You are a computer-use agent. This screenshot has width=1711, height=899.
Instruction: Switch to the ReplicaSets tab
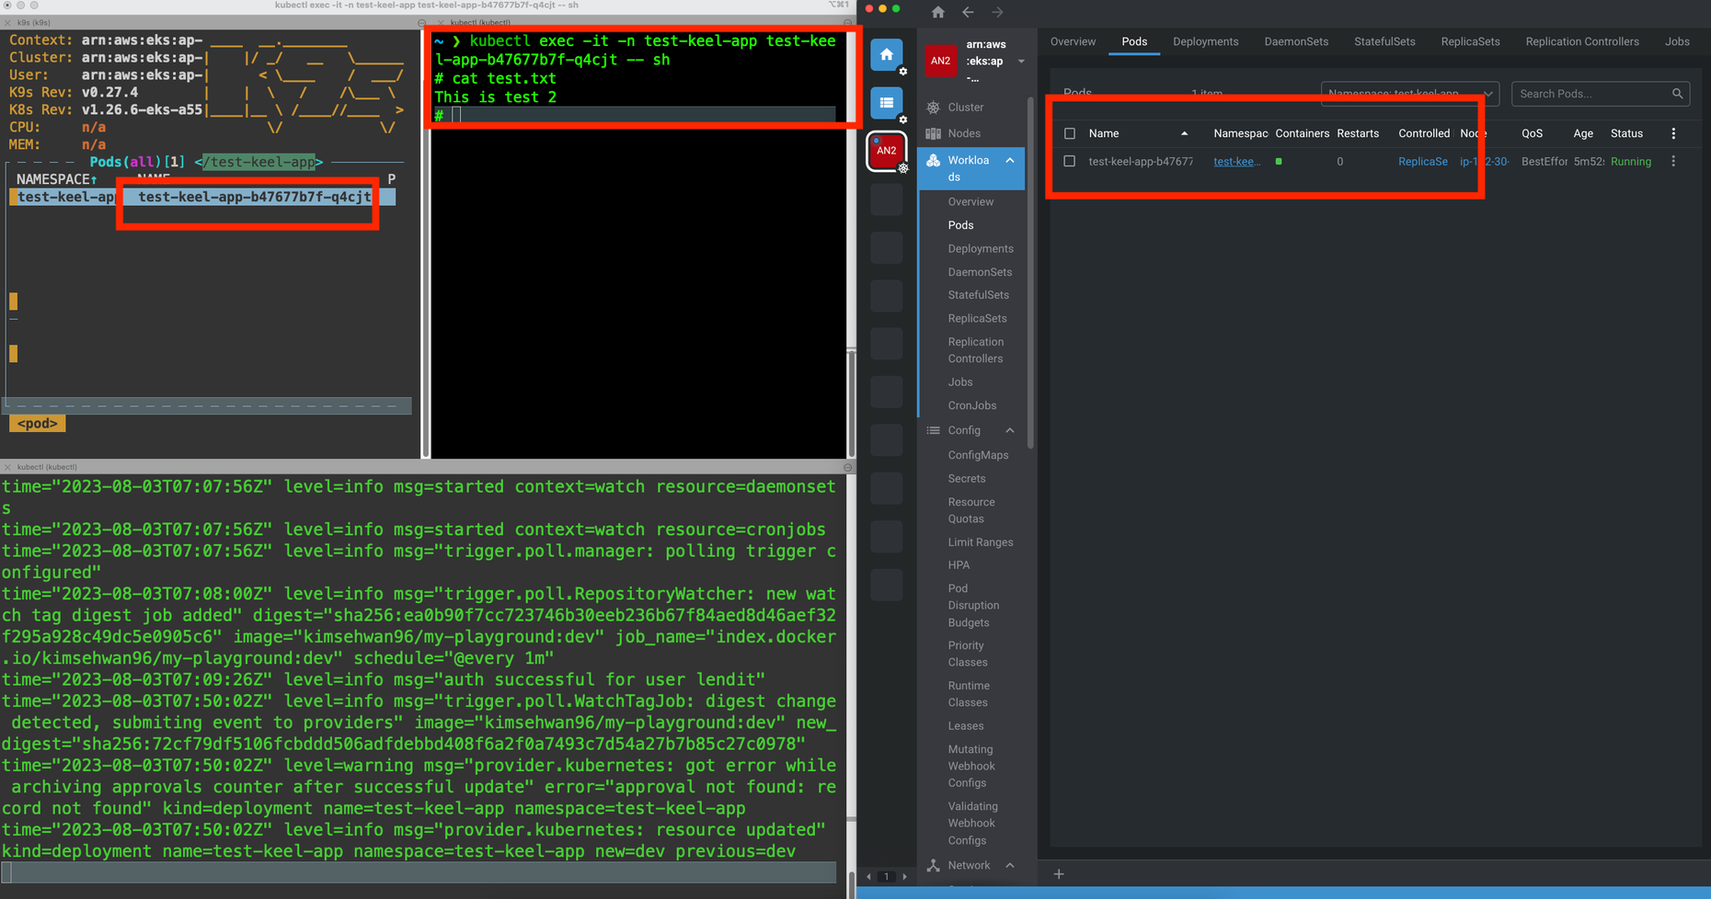point(1470,41)
